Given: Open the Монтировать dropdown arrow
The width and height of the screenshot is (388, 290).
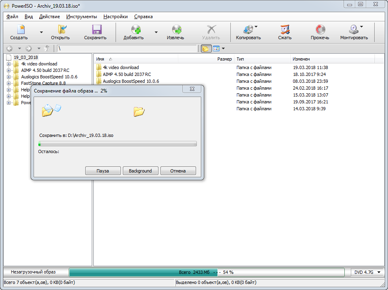Looking at the screenshot, I should pos(361,26).
